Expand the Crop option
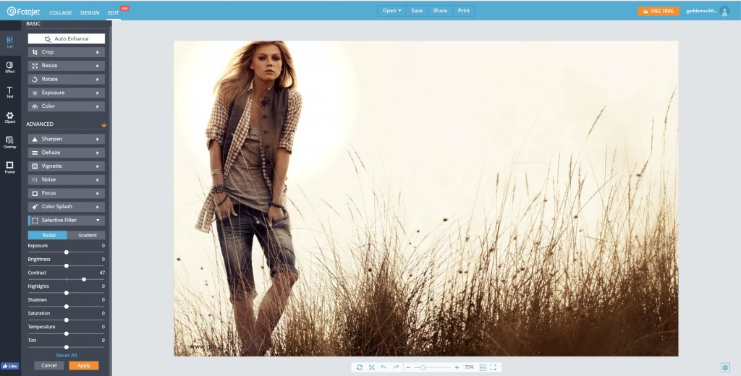 pos(66,52)
